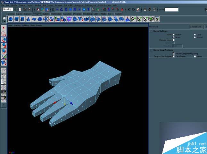Activate the Lasso select tool
Viewport: 207px width, 154px height.
tap(4, 34)
